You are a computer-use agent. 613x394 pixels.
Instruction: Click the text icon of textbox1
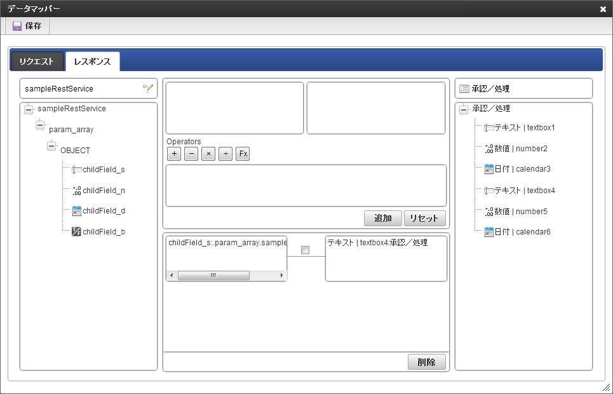pos(488,128)
